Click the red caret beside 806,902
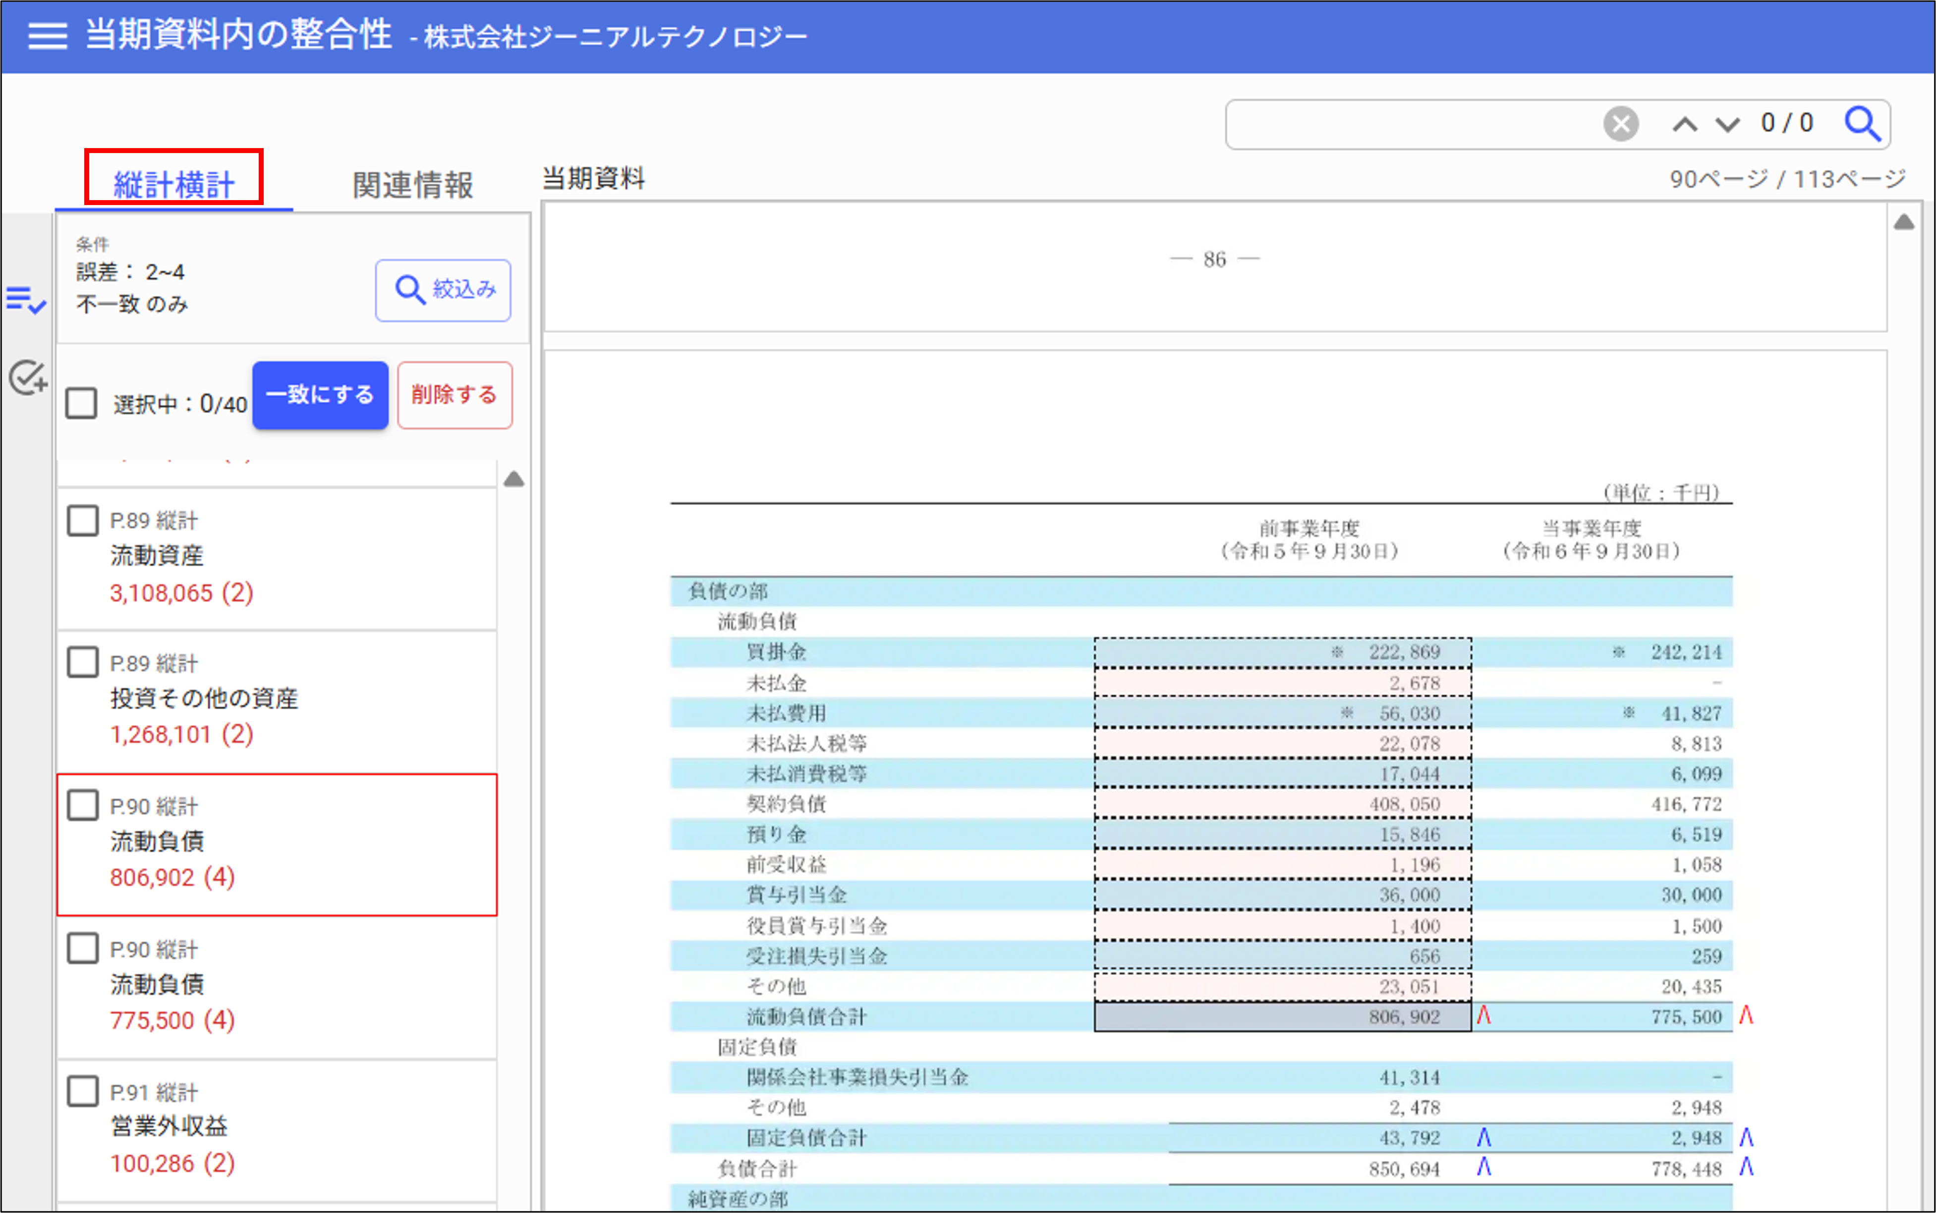Screen dimensions: 1936x1213 pos(1483,1016)
